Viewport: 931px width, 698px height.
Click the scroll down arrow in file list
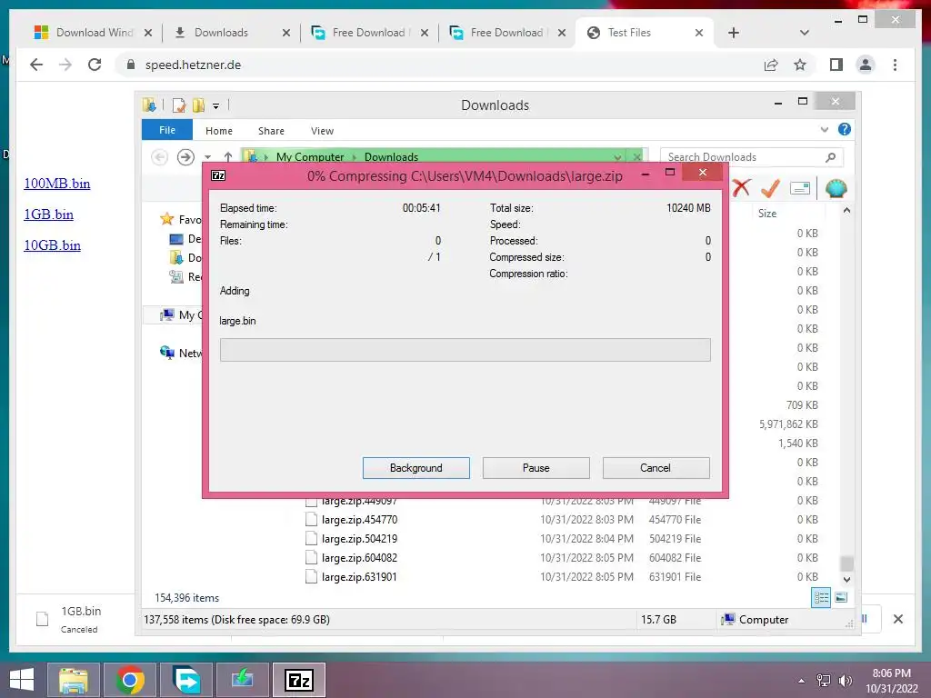[846, 579]
